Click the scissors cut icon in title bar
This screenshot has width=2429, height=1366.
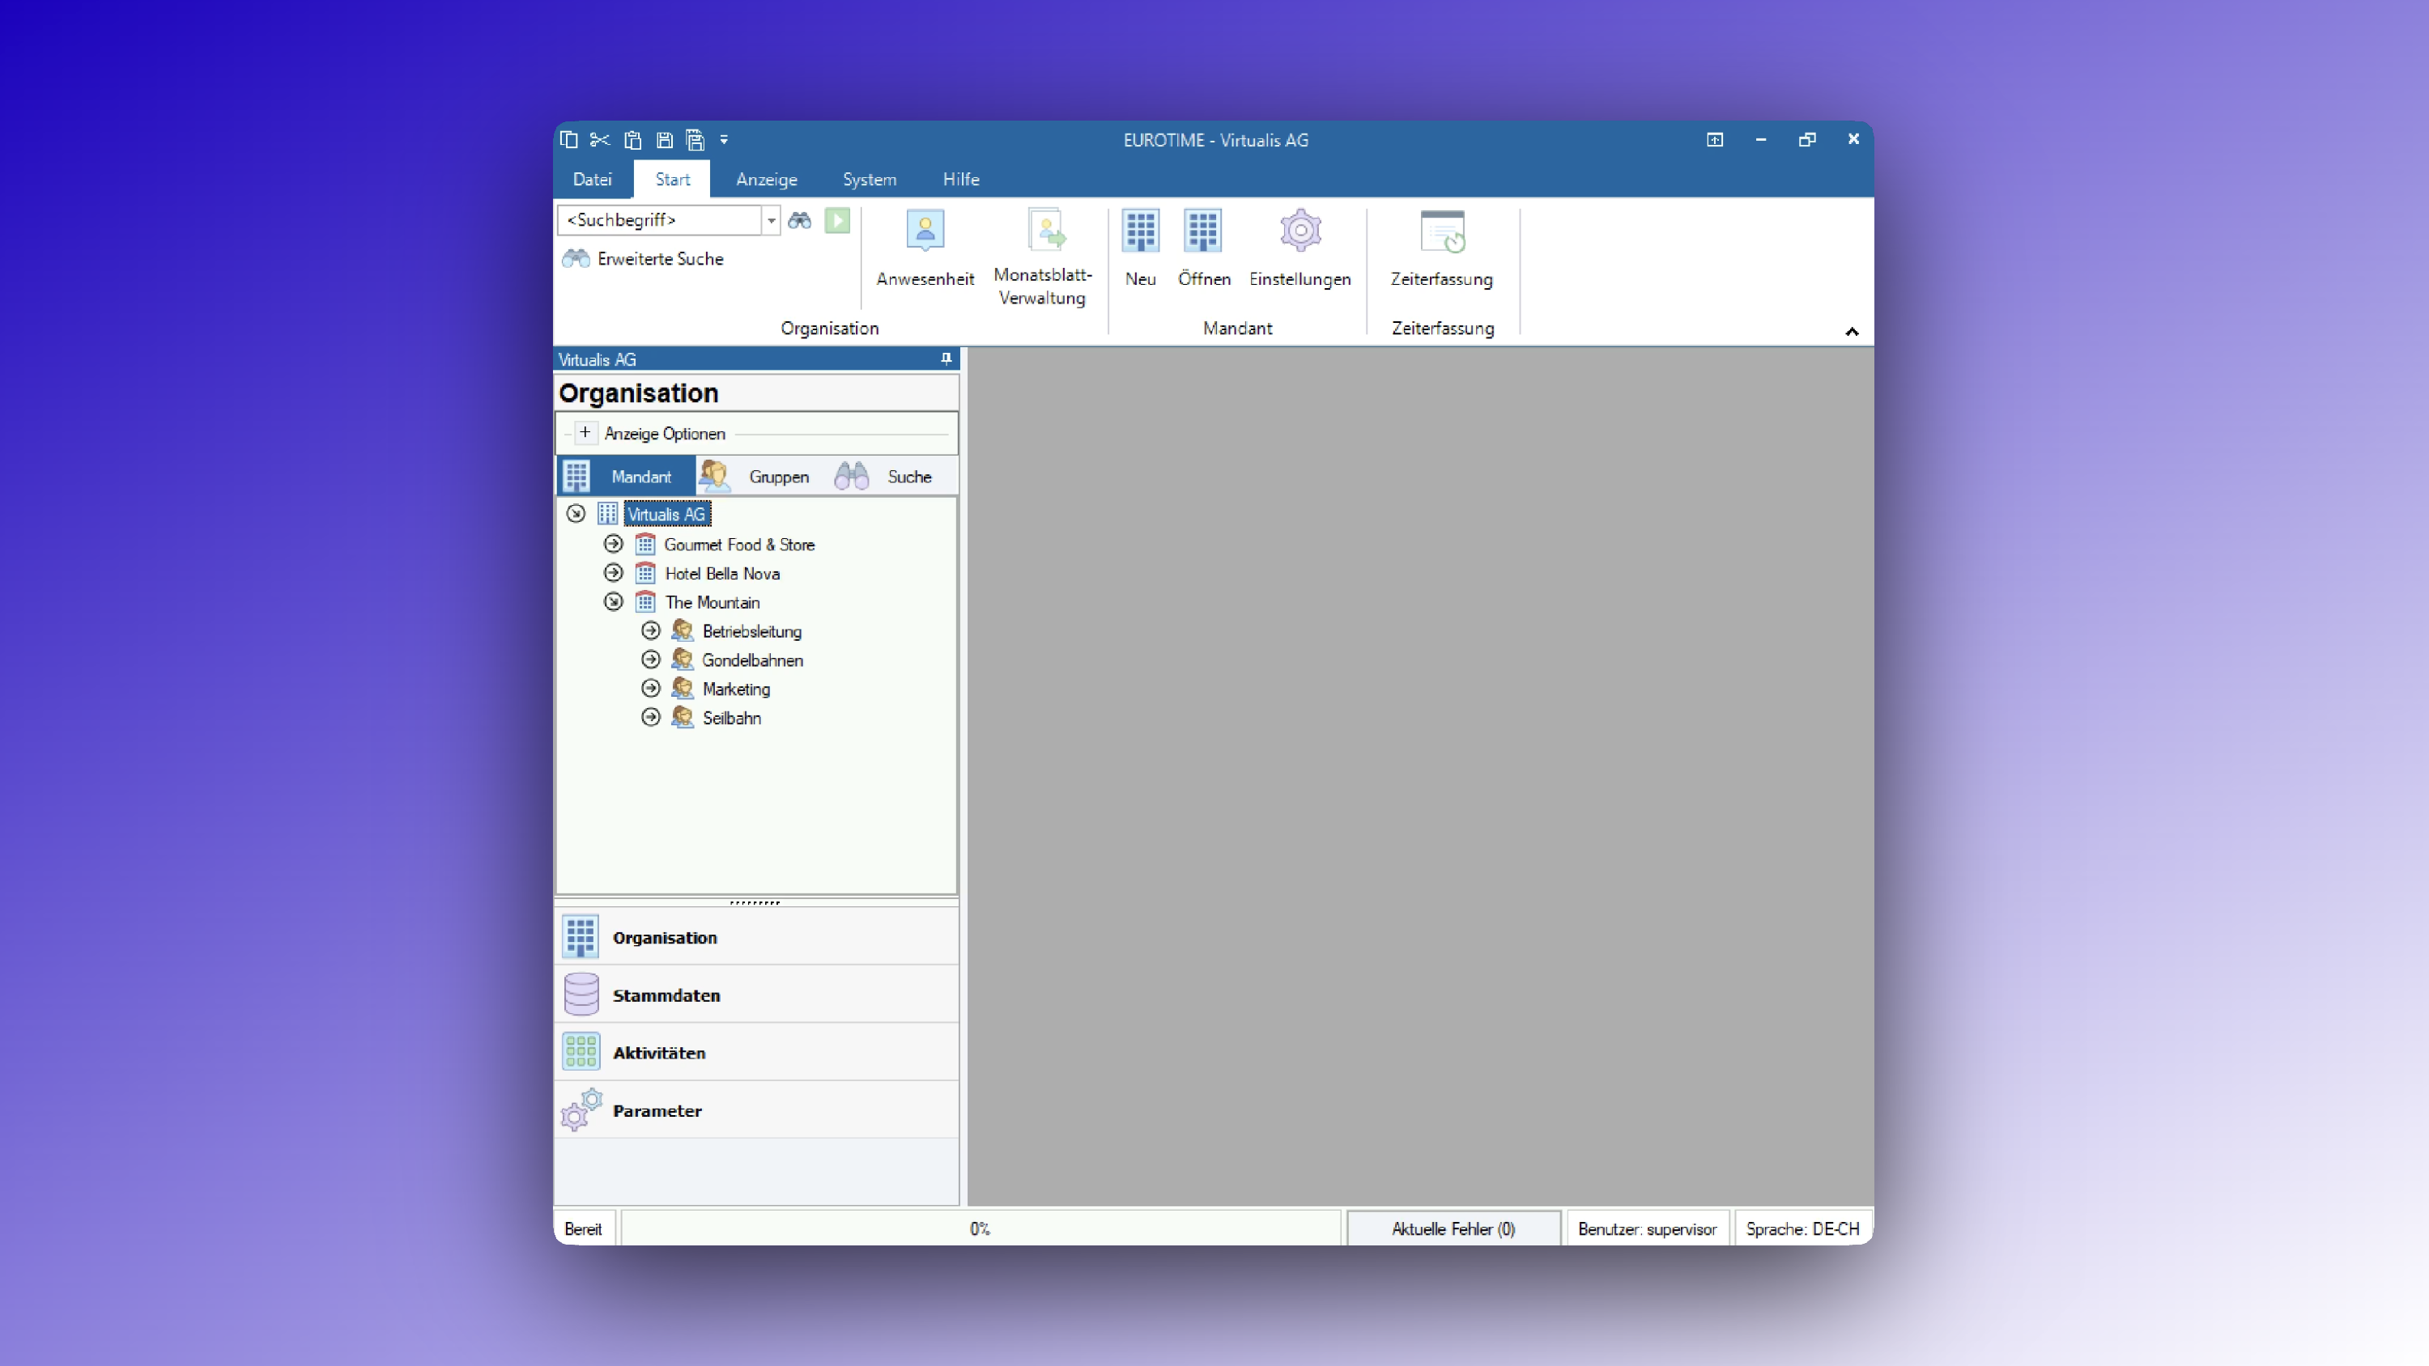tap(600, 141)
